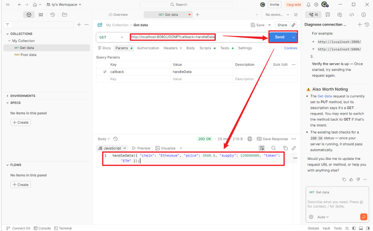This screenshot has width=373, height=231.
Task: Open the settings gear in title bar
Action: 316,4
